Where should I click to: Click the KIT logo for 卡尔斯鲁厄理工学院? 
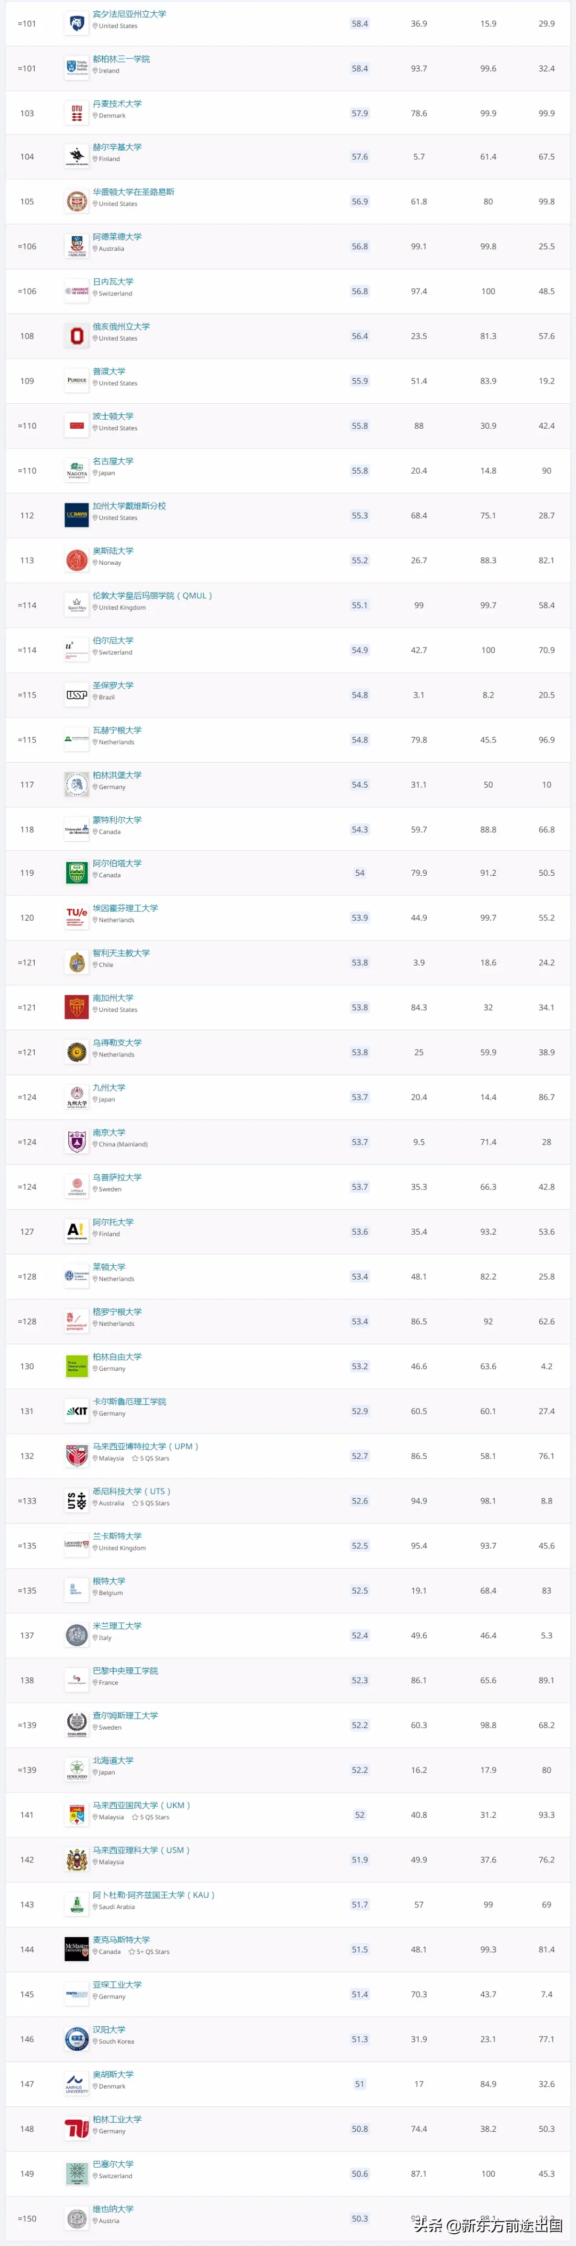pyautogui.click(x=77, y=1411)
